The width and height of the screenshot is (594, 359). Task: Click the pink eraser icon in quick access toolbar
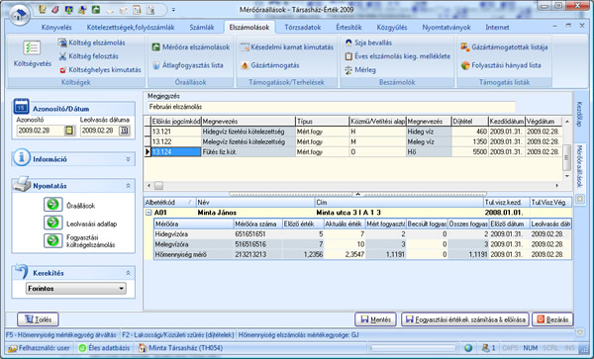click(x=55, y=10)
